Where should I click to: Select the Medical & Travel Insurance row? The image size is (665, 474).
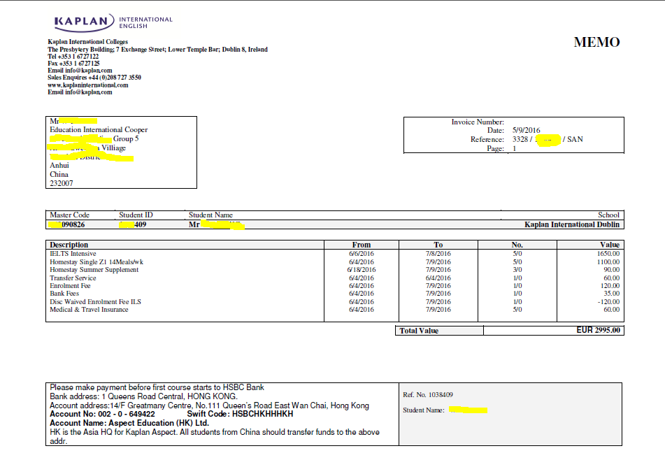tap(89, 310)
